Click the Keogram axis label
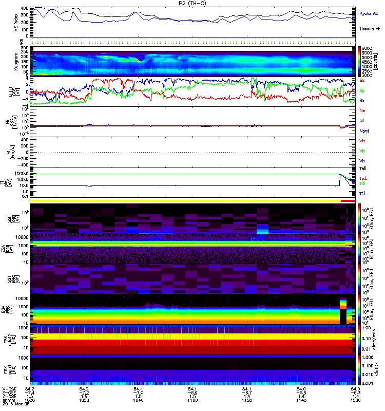 click(16, 62)
